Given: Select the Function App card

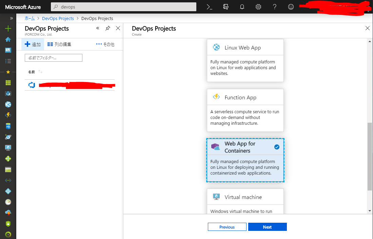Looking at the screenshot, I should click(245, 110).
